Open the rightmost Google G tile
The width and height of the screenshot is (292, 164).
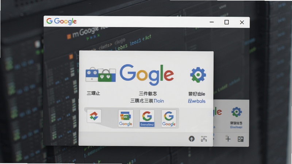169,118
